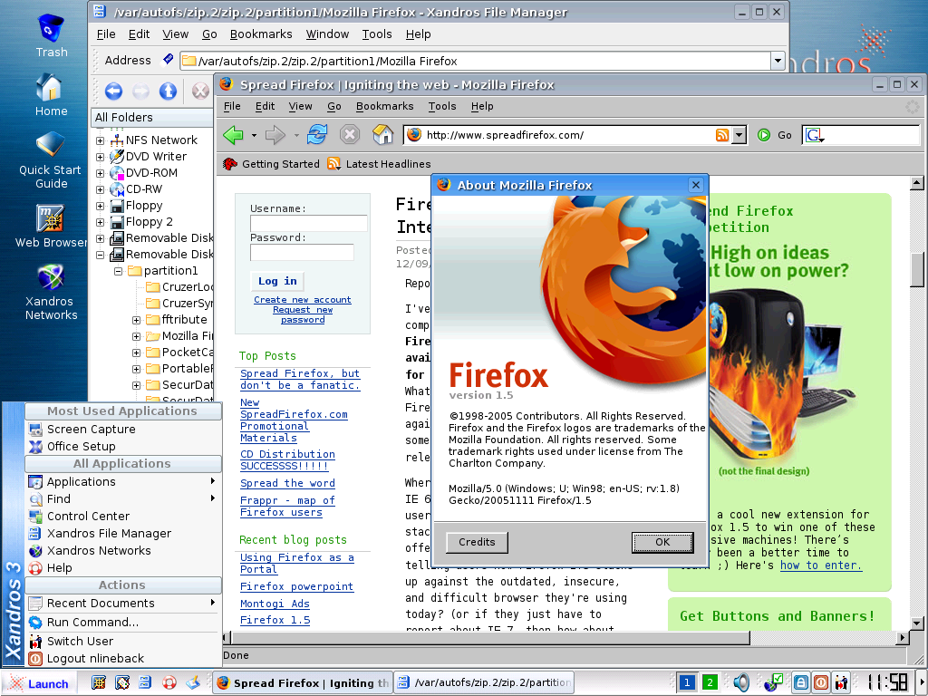Click the Firefox Home icon
The width and height of the screenshot is (928, 696).
tap(383, 135)
